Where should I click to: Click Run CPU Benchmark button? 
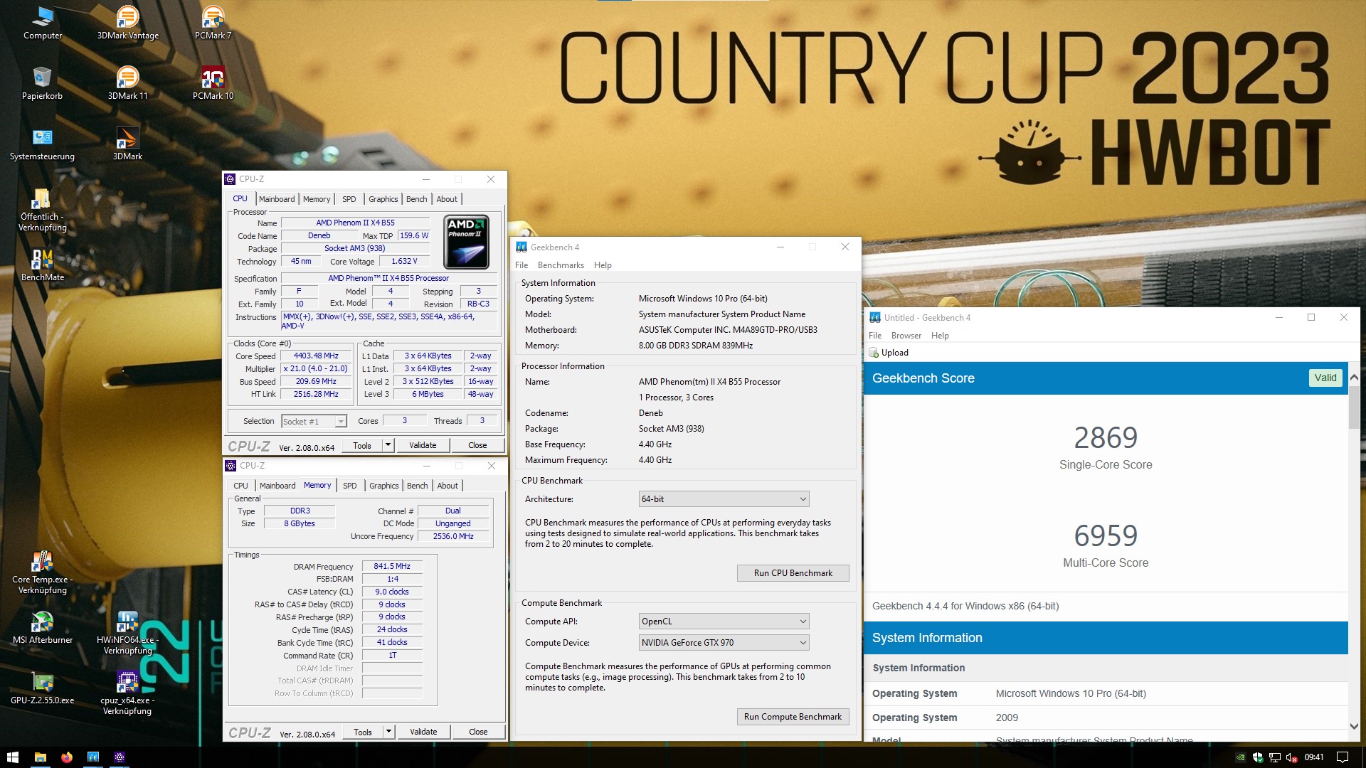click(x=793, y=573)
